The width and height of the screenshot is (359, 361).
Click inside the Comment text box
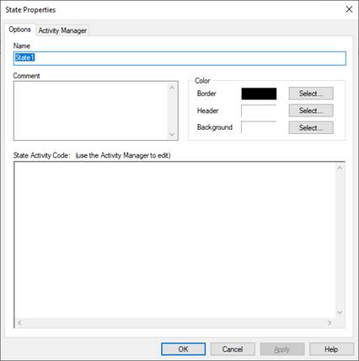(91, 110)
